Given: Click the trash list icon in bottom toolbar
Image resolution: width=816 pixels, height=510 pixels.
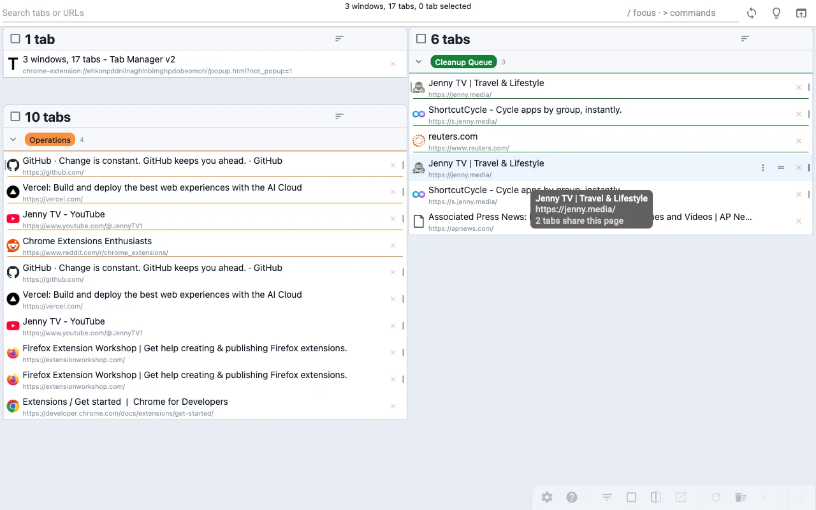Looking at the screenshot, I should (x=740, y=497).
